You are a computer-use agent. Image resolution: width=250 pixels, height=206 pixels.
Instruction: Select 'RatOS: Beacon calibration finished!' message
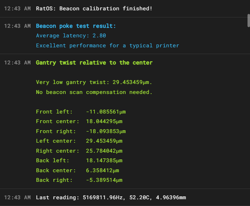(x=94, y=9)
